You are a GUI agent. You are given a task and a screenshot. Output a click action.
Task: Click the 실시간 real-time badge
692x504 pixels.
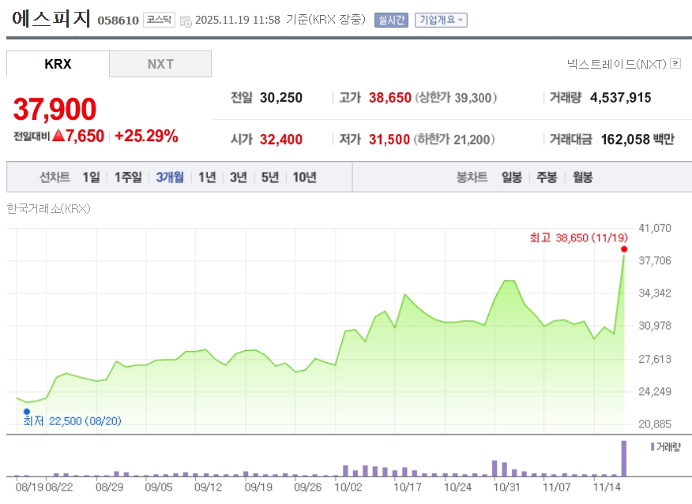coord(391,20)
